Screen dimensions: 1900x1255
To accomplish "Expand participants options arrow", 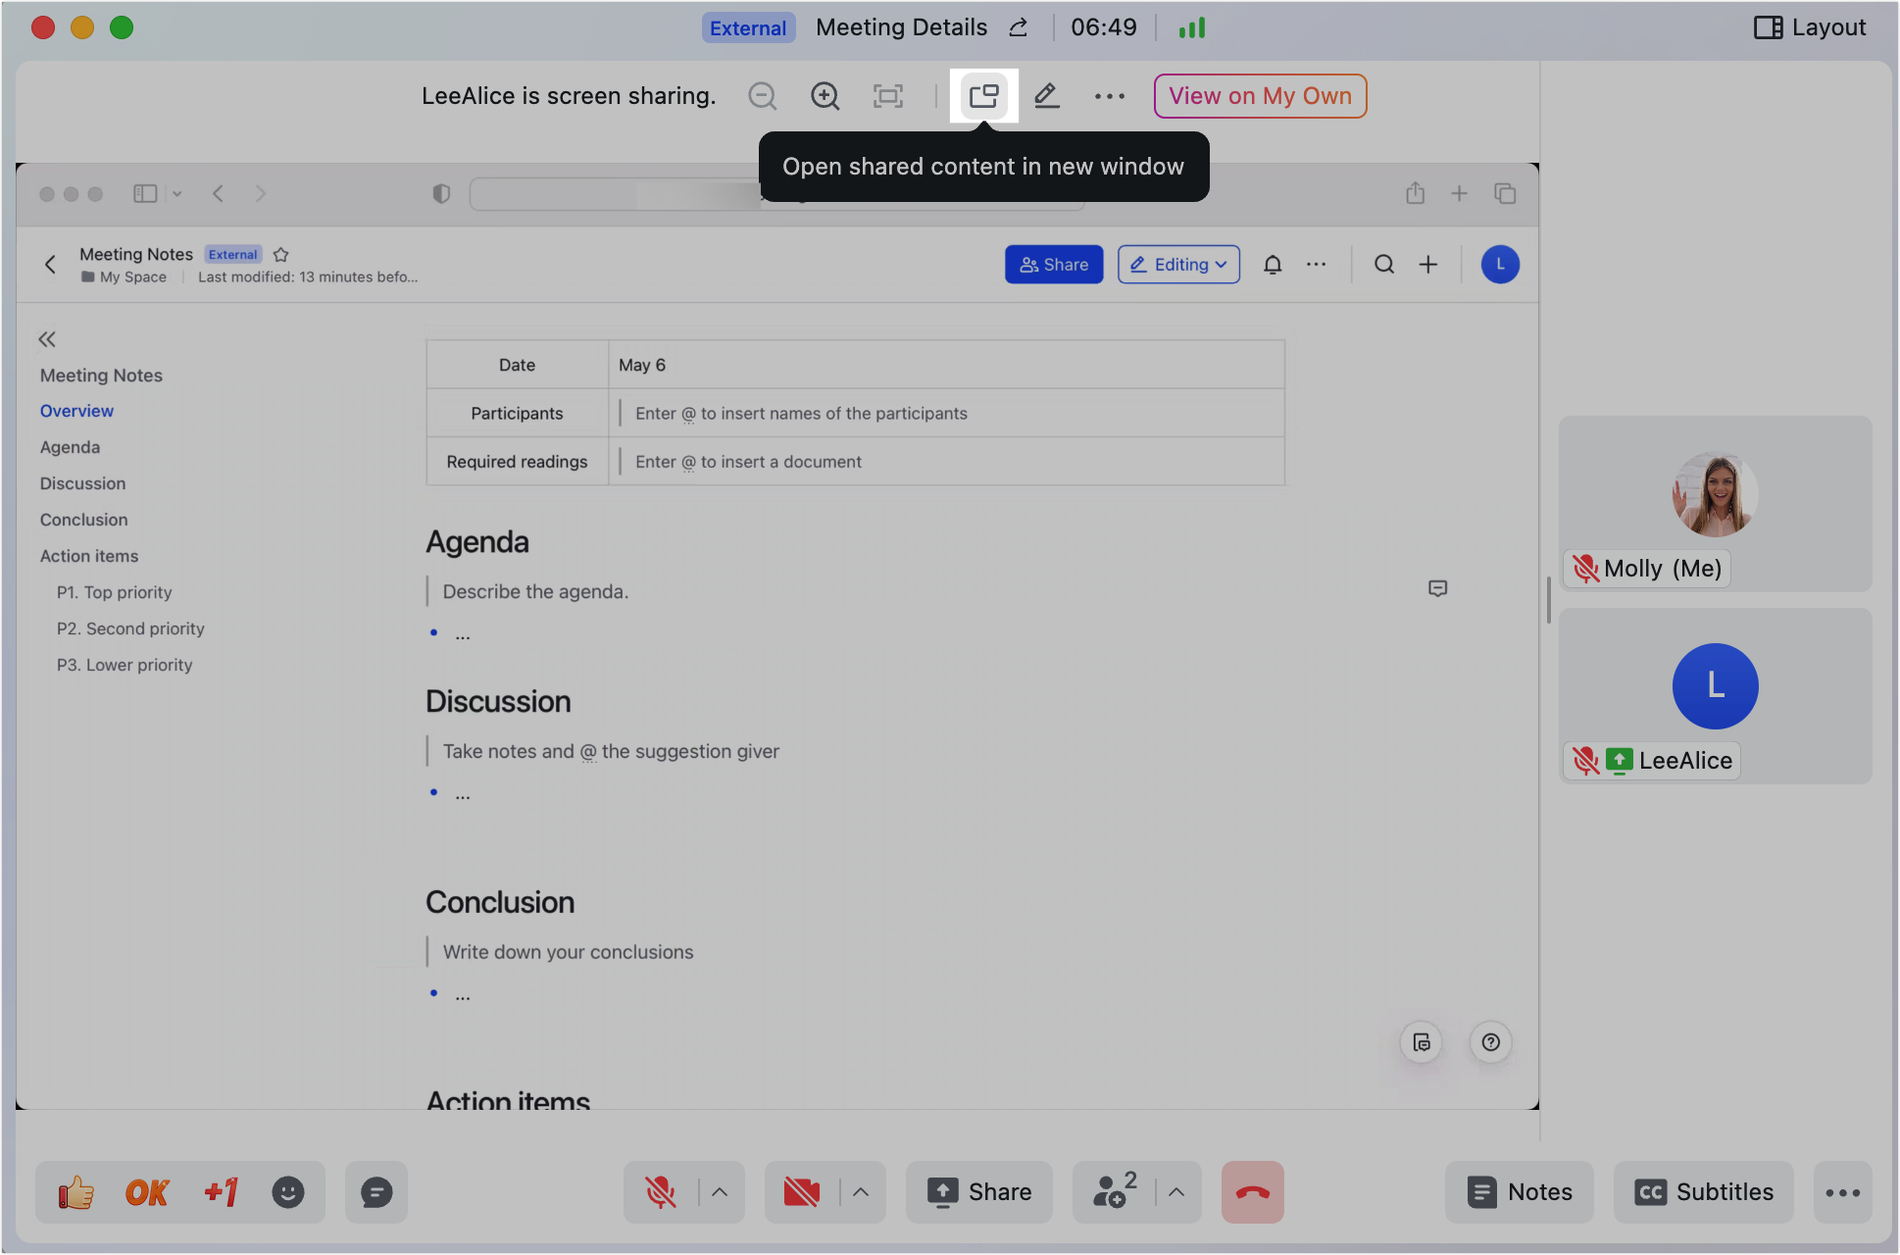I will pos(1176,1192).
